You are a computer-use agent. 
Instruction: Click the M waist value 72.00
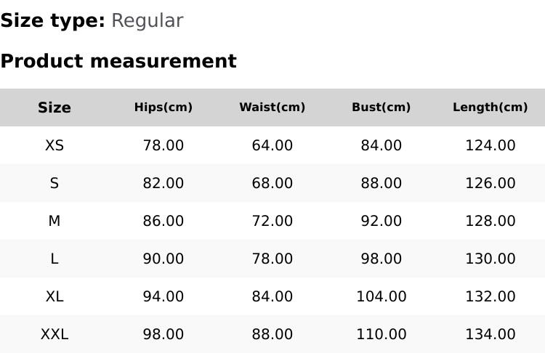272,221
